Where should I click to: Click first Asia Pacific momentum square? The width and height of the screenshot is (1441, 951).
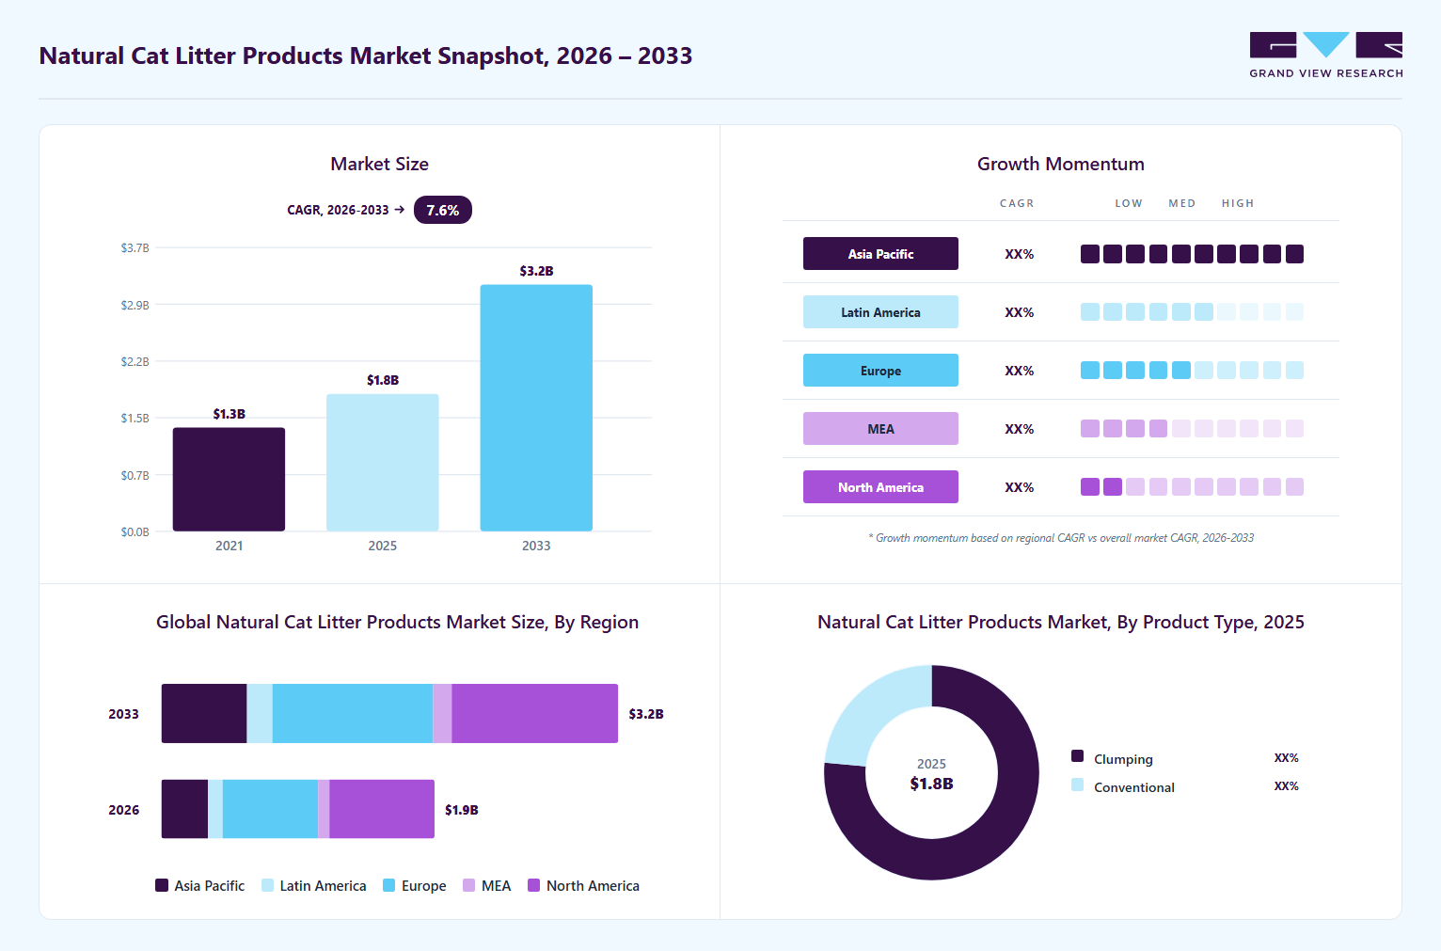pyautogui.click(x=1090, y=254)
